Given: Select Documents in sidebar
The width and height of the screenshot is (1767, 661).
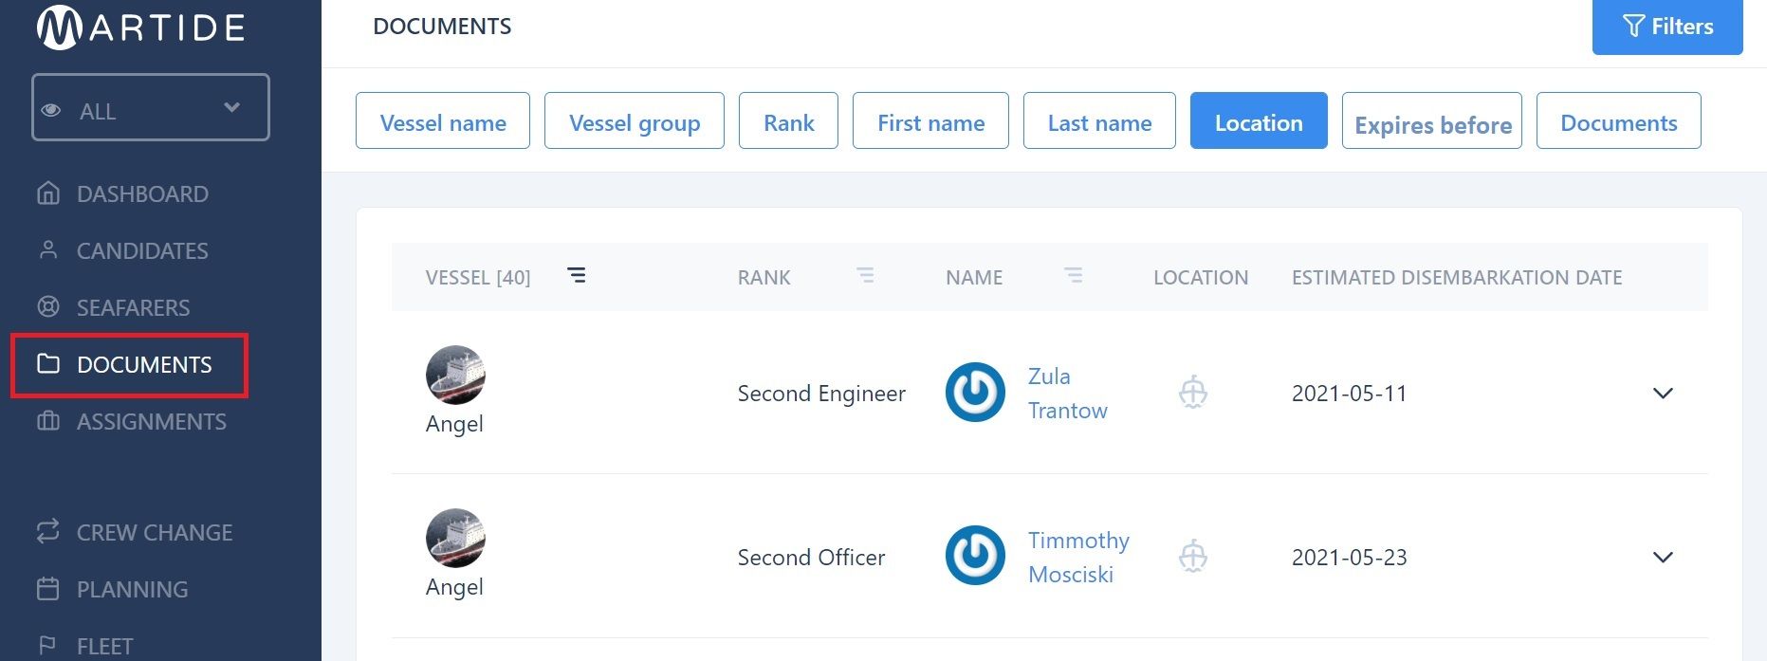Looking at the screenshot, I should (130, 365).
